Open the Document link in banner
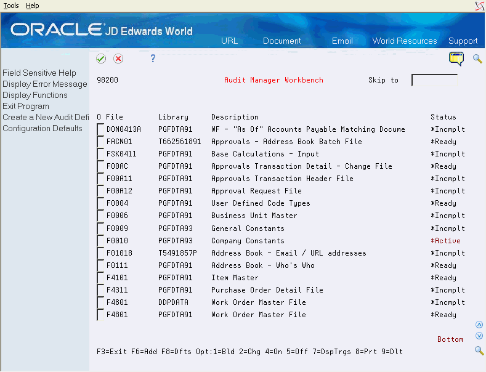486x372 pixels. point(281,41)
